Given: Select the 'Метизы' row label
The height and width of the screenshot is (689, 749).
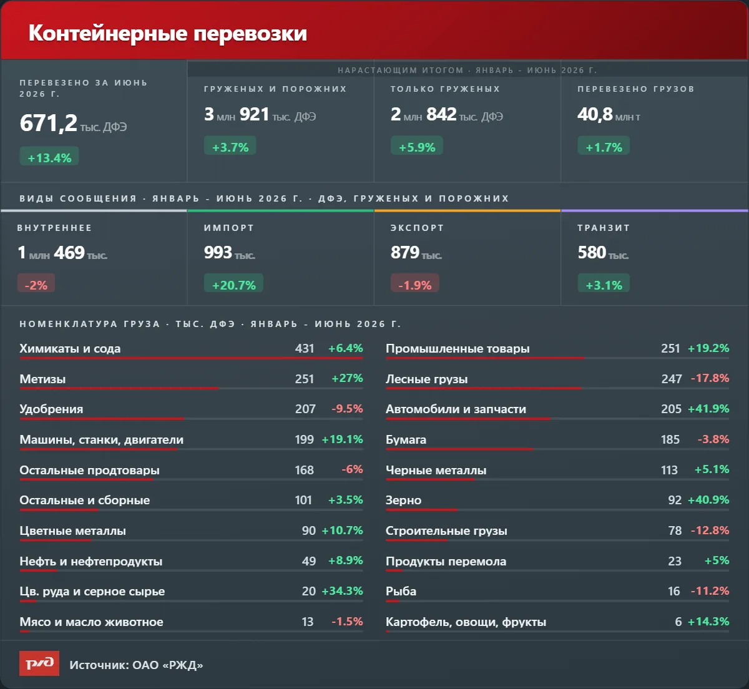Looking at the screenshot, I should 42,379.
